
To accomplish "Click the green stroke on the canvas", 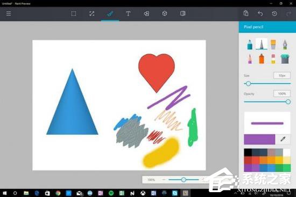I will point(193,128).
